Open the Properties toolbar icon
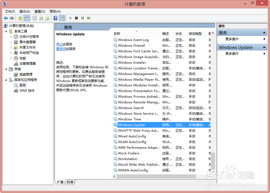 [35, 18]
